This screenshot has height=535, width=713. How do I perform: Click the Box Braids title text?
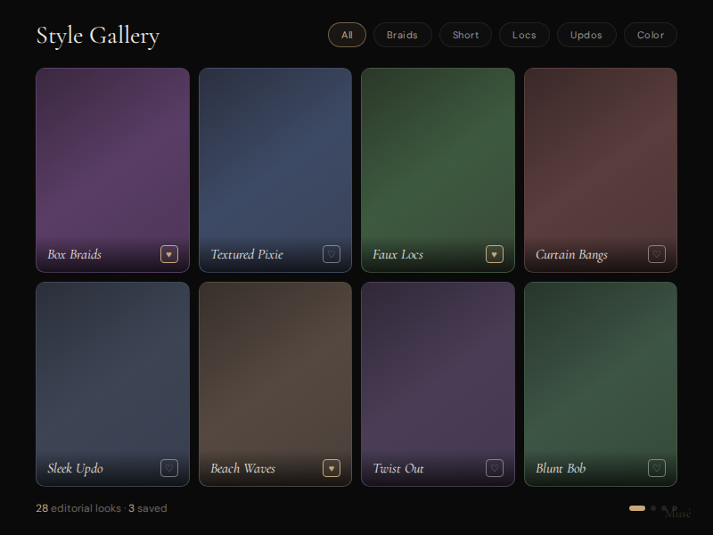(75, 254)
